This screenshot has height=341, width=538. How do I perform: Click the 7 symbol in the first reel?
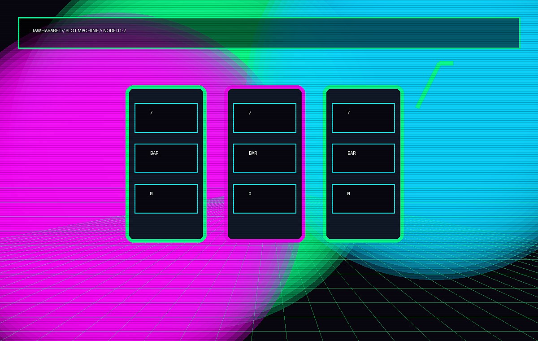(166, 118)
